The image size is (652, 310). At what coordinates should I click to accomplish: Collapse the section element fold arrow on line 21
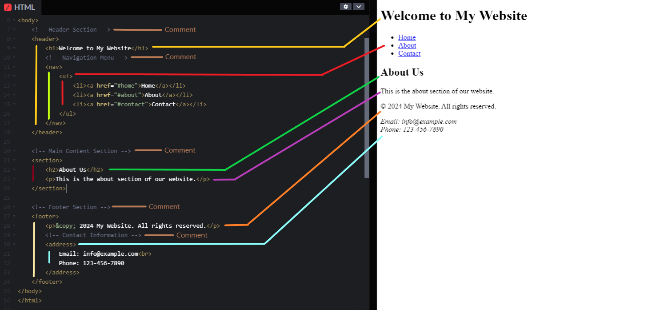click(13, 160)
